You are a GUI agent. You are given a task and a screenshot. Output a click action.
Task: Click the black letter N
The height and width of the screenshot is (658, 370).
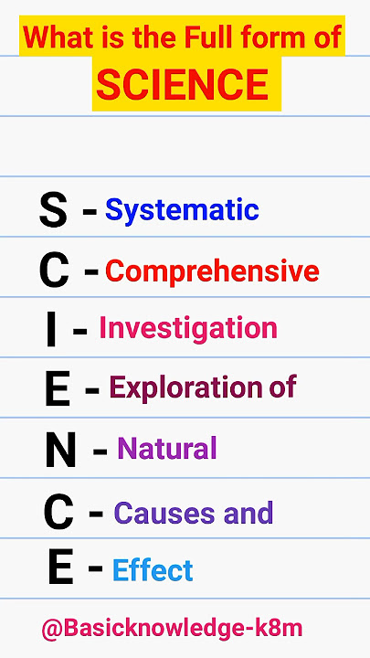[60, 451]
